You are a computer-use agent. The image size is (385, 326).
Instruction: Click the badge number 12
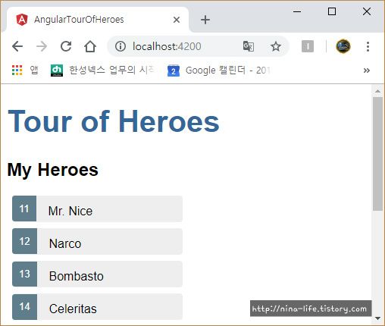coord(24,241)
